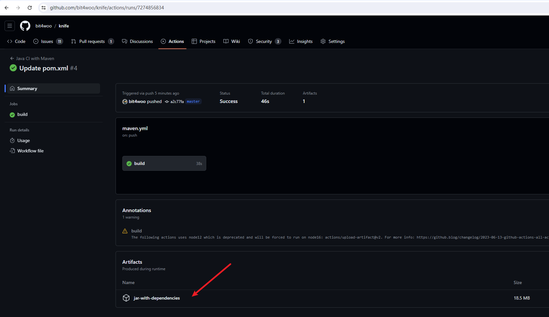Download the jar-with-dependencies artifact
This screenshot has width=549, height=317.
click(x=157, y=298)
